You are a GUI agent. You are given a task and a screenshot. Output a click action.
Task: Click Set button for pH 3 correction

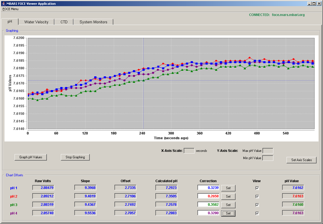[228, 205]
